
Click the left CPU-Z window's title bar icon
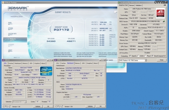coord(3,60)
